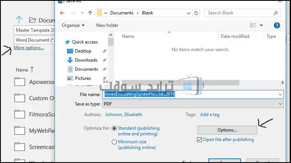Click the Forward arrow in Save As dialog
The width and height of the screenshot is (291, 163).
[x=73, y=13]
